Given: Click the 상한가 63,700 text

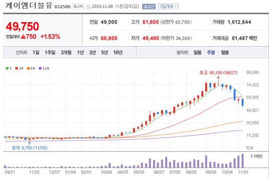Looking at the screenshot, I should (176, 22).
